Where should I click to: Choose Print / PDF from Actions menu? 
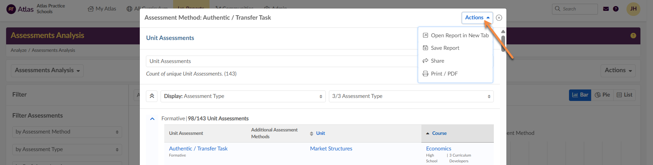coord(444,74)
